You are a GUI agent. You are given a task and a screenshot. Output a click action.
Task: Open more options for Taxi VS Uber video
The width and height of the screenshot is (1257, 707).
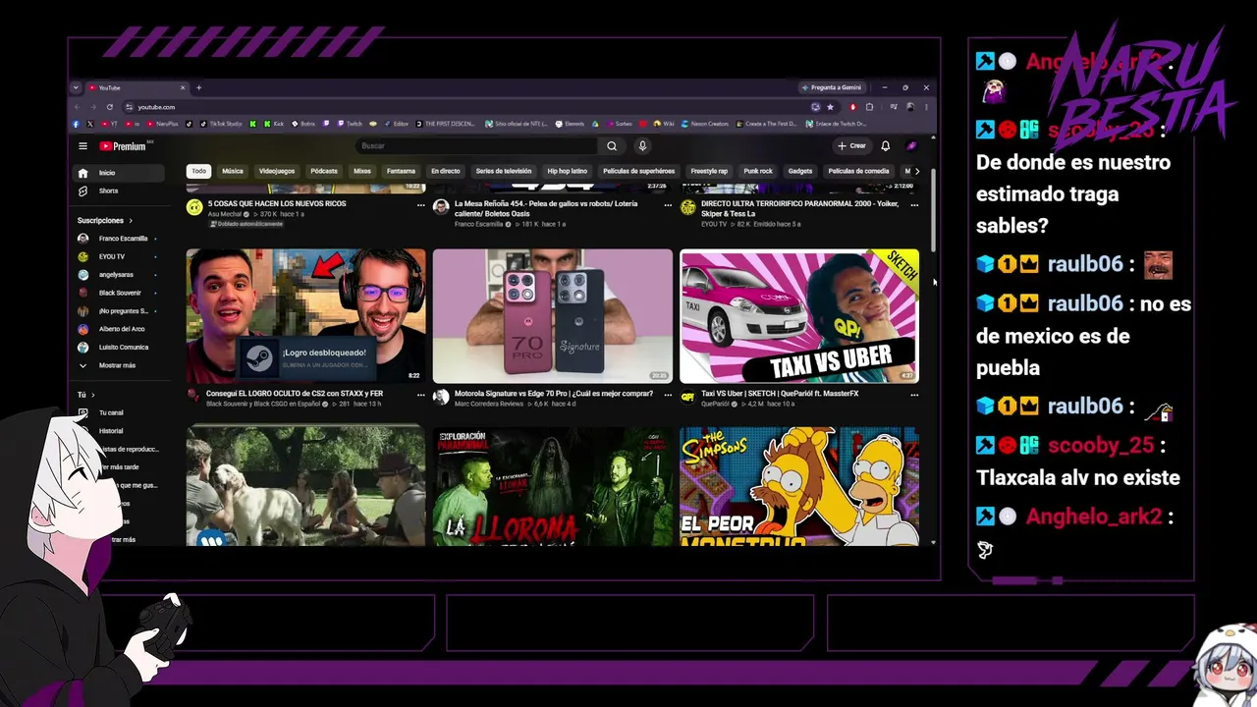914,395
